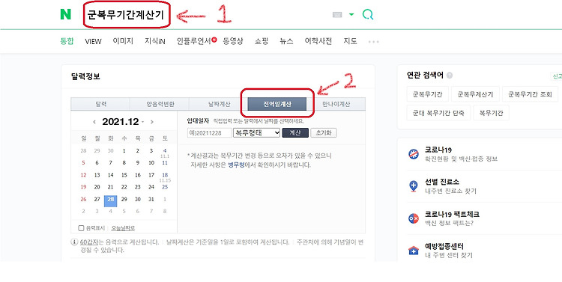The width and height of the screenshot is (562, 282).
Task: Select the 이미지 search tab
Action: [x=123, y=41]
